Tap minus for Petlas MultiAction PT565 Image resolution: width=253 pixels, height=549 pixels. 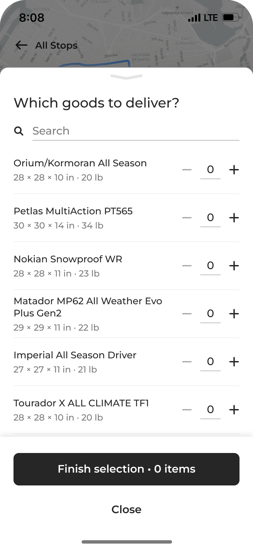pos(187,218)
